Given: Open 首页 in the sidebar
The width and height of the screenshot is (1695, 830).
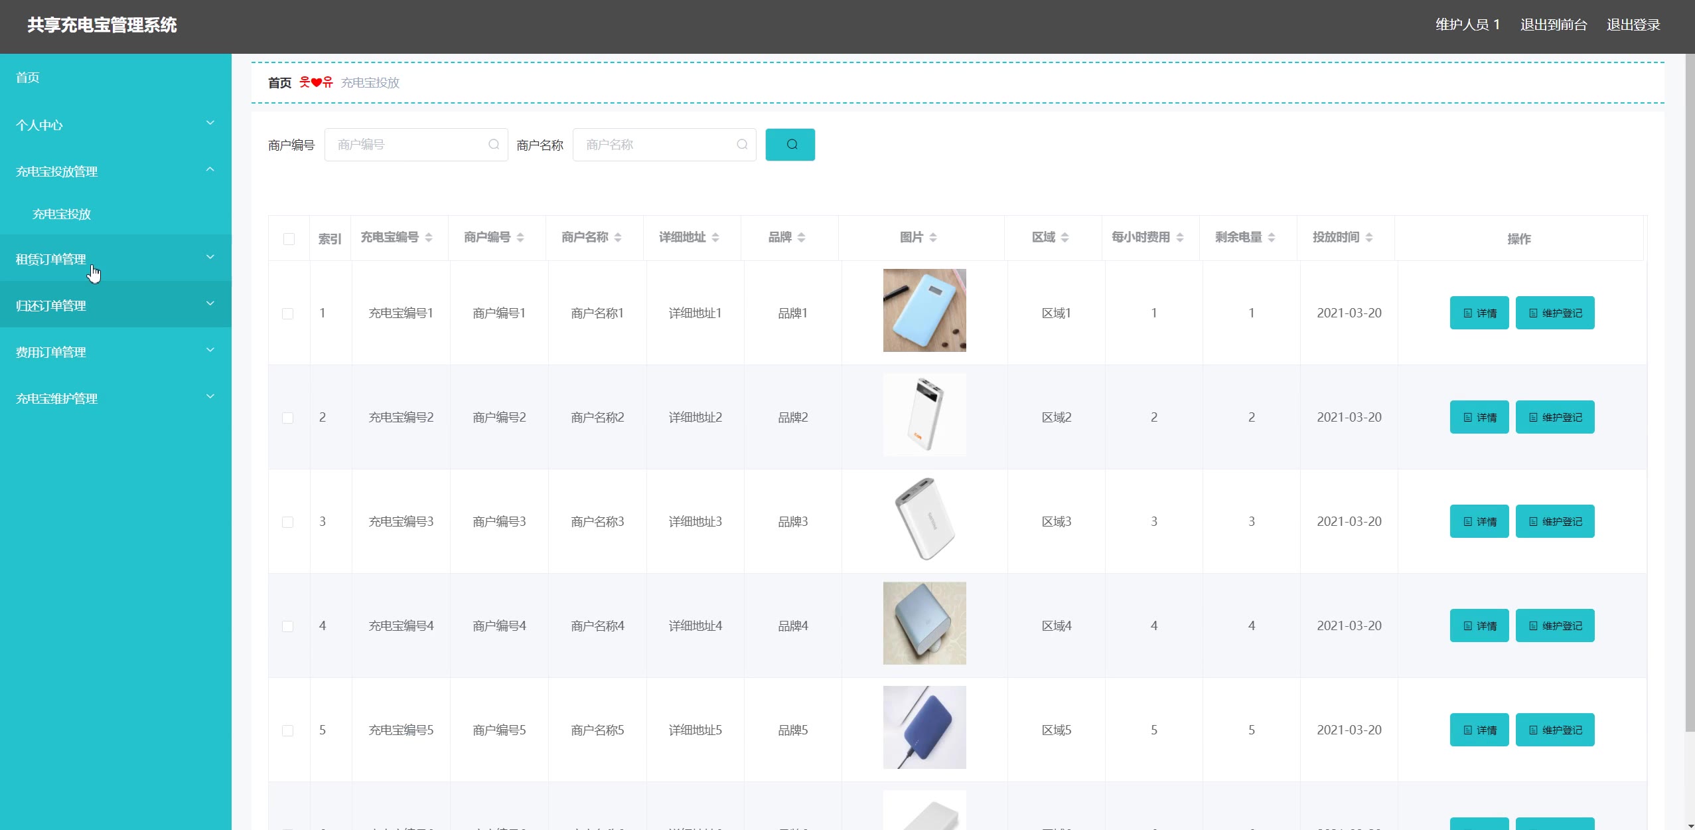Looking at the screenshot, I should (x=115, y=77).
